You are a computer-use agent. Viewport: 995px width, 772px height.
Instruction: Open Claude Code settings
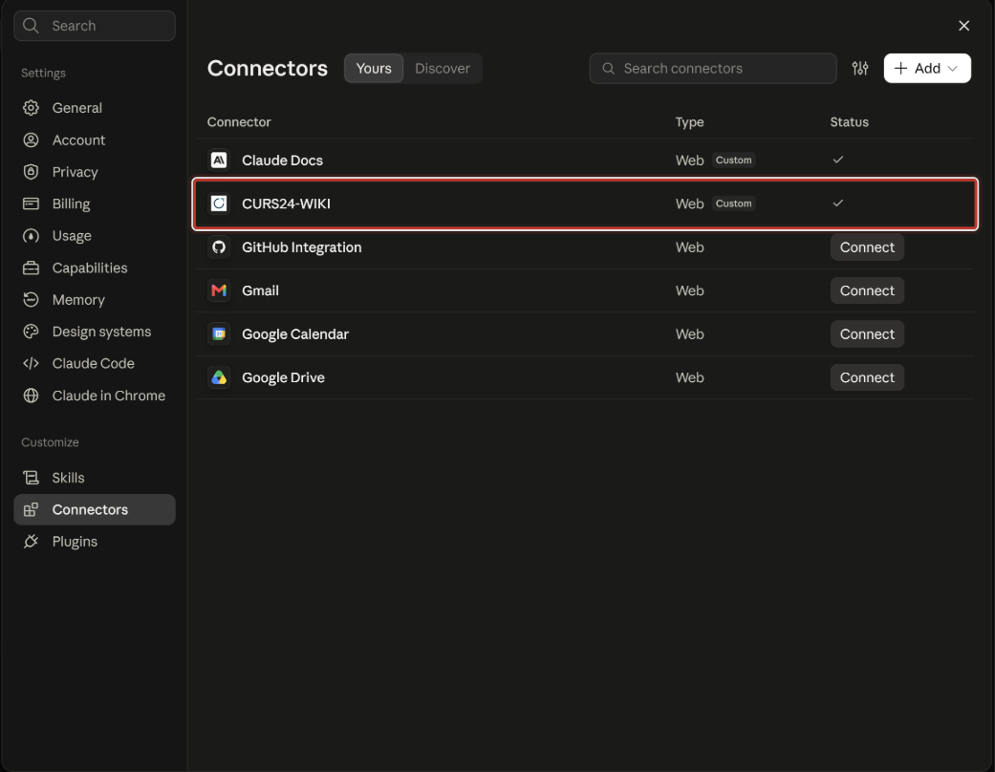(x=95, y=363)
